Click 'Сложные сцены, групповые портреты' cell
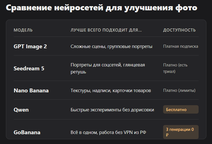 (111, 47)
